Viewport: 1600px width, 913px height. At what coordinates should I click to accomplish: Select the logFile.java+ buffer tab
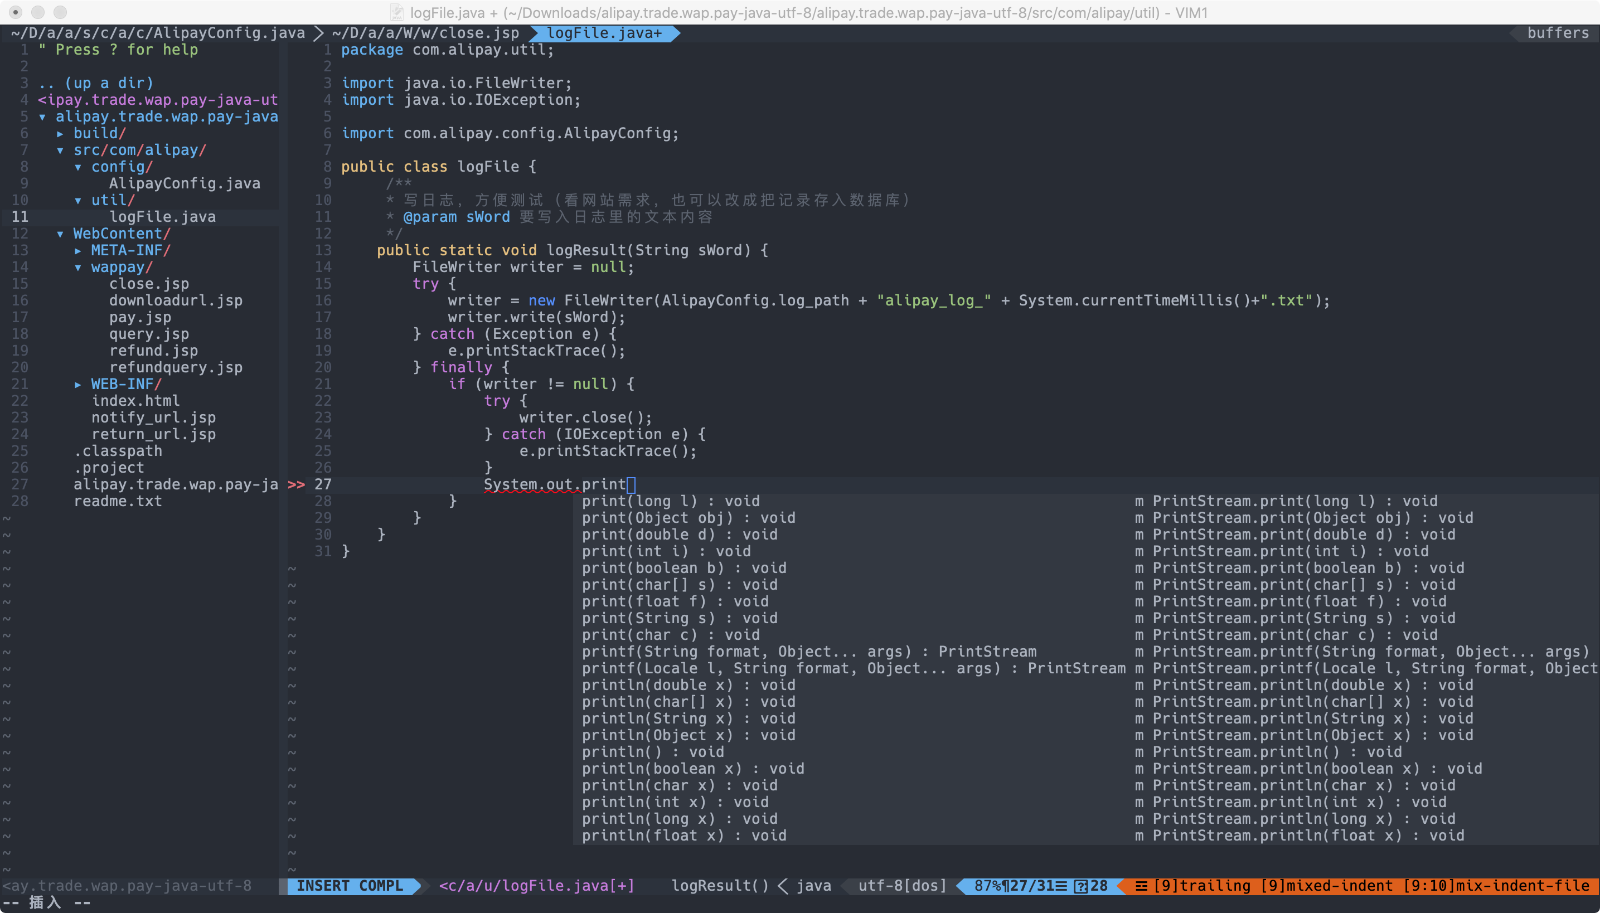[604, 33]
